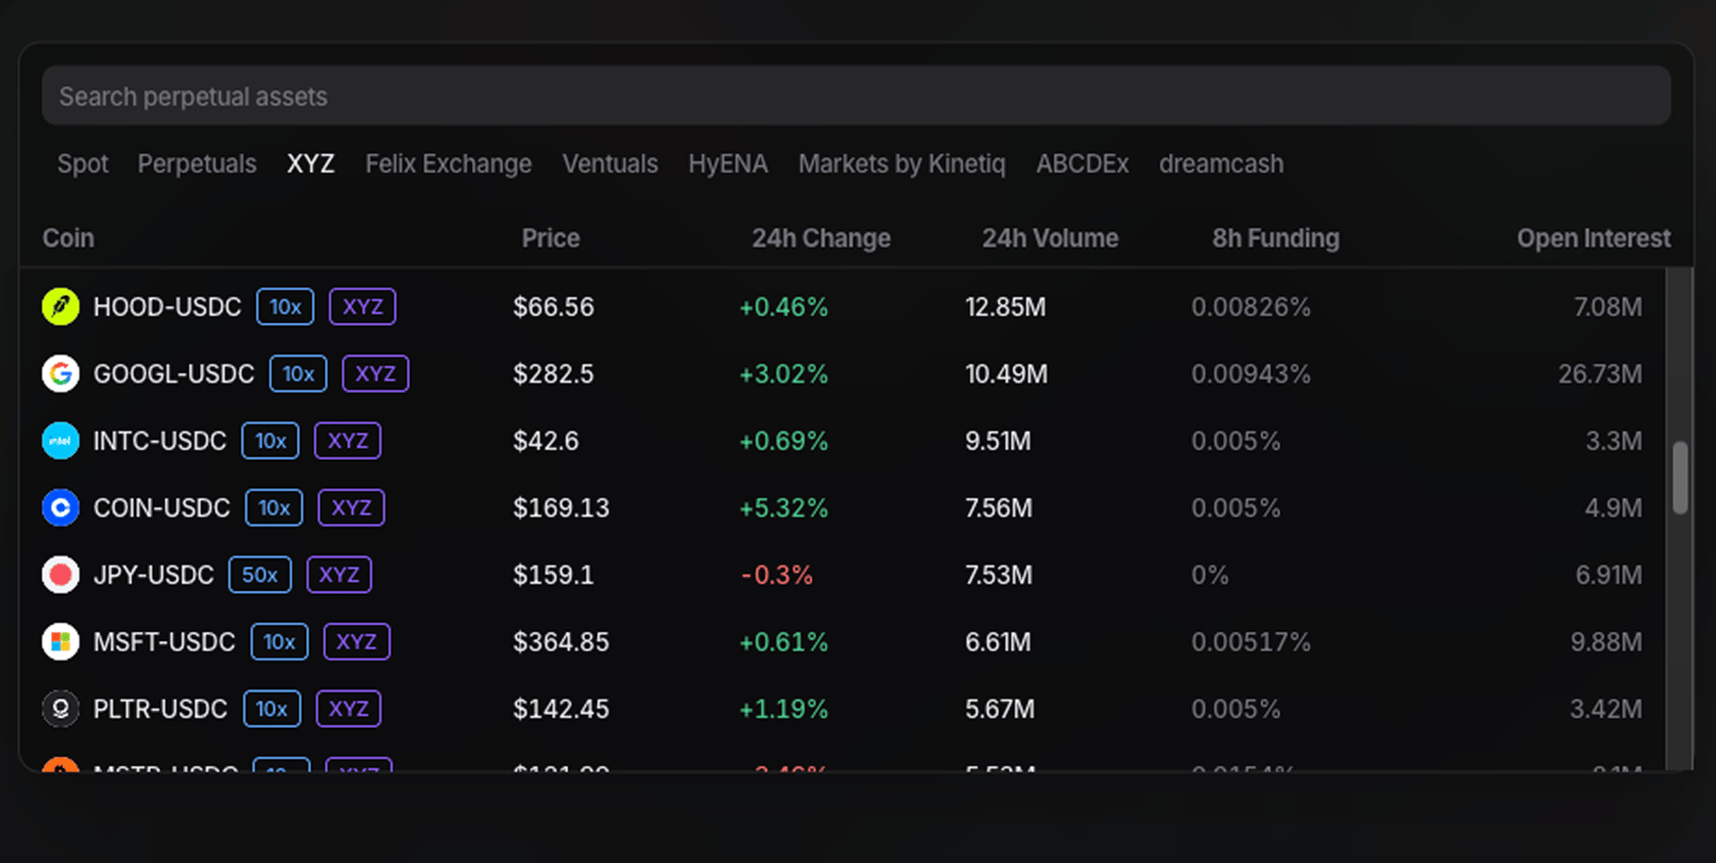Sort by the Coin column header
This screenshot has width=1716, height=863.
click(x=68, y=238)
